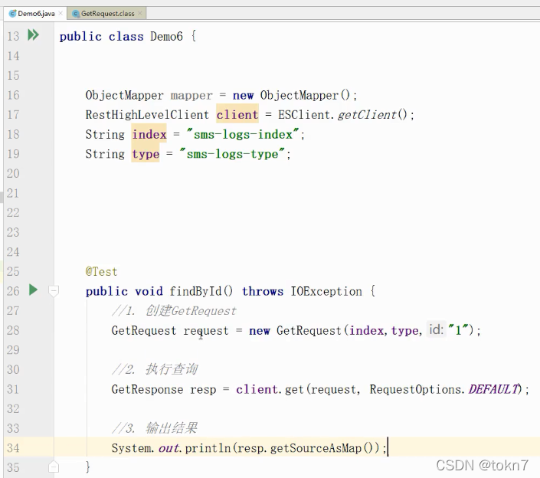This screenshot has width=540, height=478.
Task: Click the GetRequest constructor call after 'new'
Action: pos(309,331)
